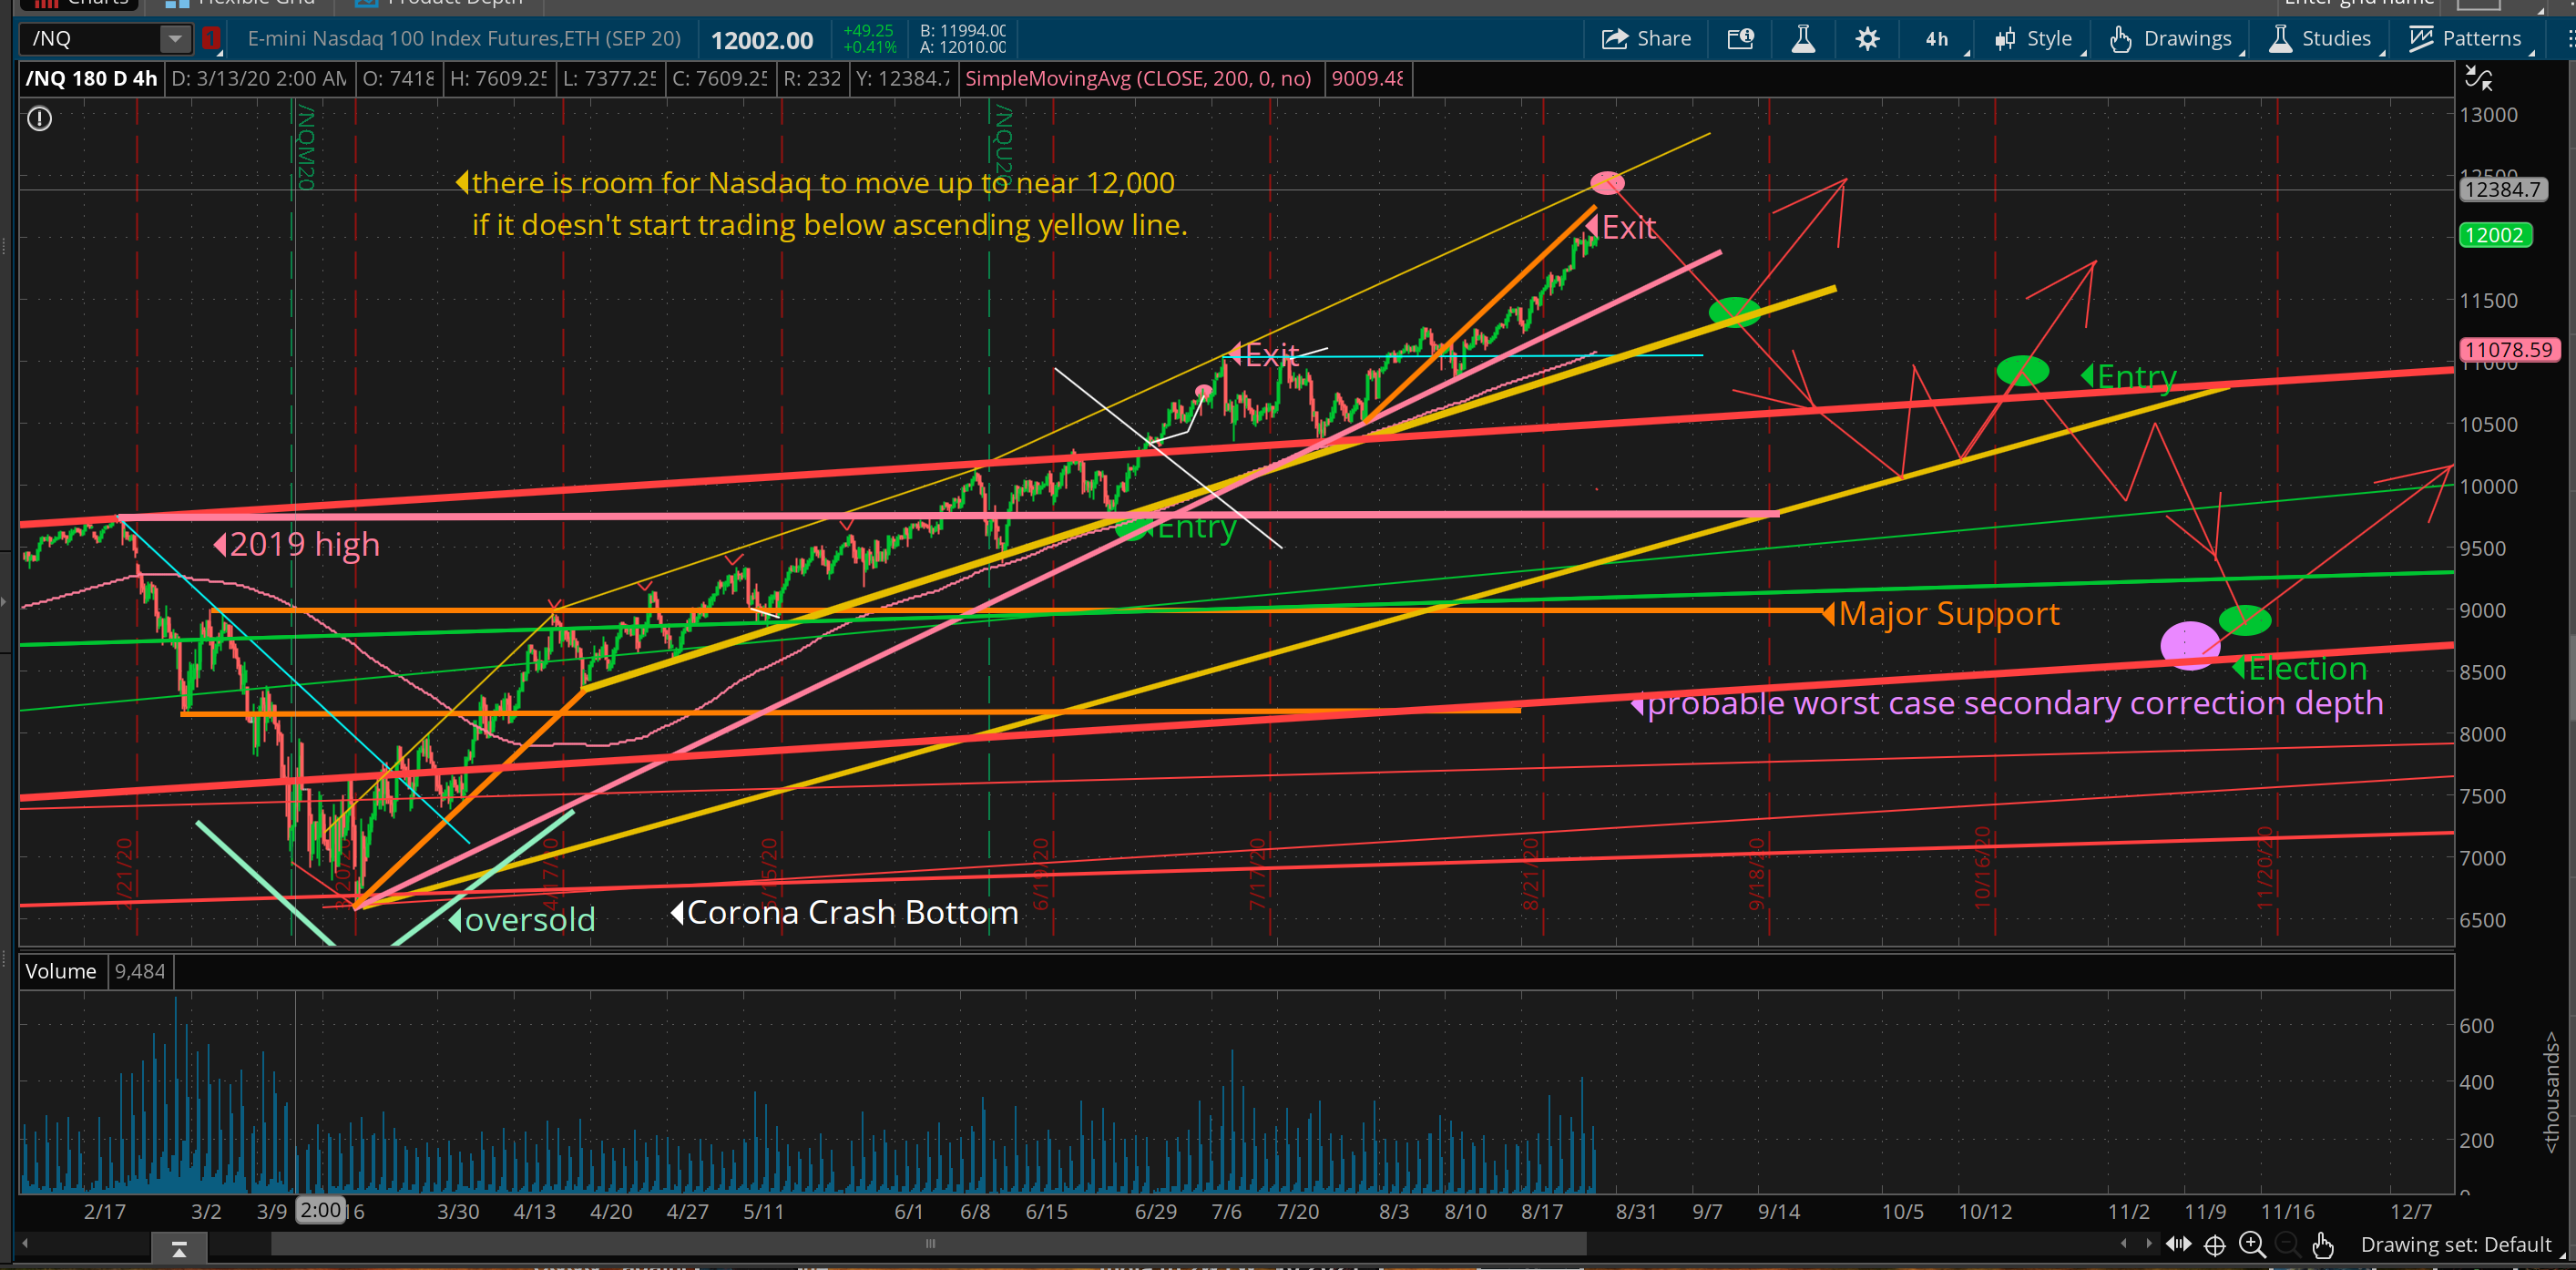Open the Drawing set Default dropdown

coord(2458,1244)
